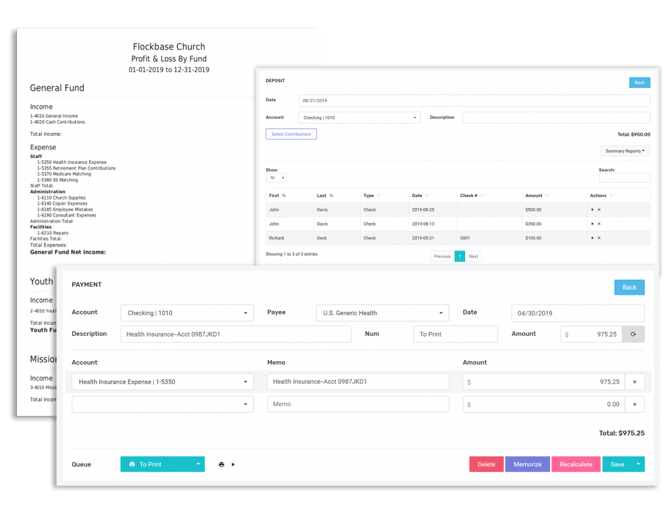Remove the Health Insurance Expense split line with ×

point(635,381)
